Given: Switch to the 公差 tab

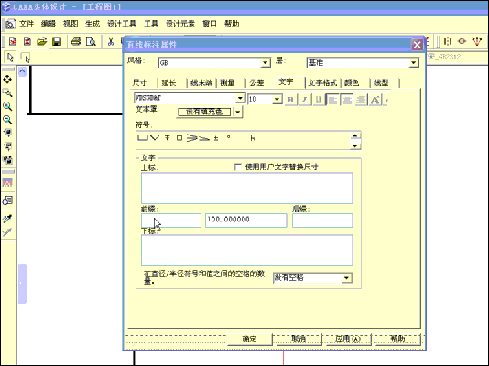Looking at the screenshot, I should tap(256, 82).
